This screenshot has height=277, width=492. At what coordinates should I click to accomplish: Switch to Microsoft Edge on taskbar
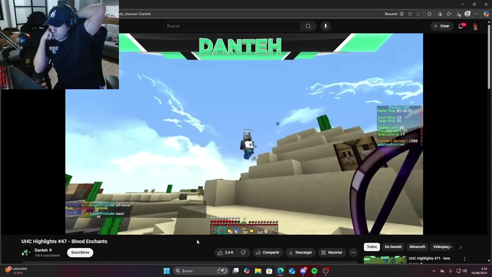[281, 271]
